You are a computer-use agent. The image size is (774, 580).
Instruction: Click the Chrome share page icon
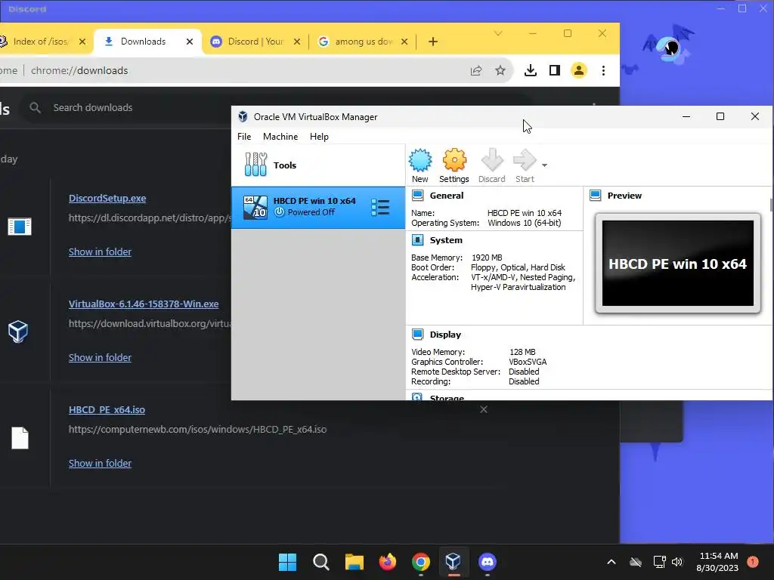[x=476, y=70]
